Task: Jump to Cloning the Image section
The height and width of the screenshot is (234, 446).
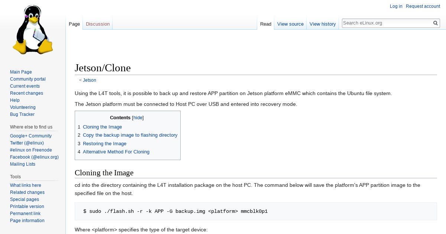Action: point(102,127)
